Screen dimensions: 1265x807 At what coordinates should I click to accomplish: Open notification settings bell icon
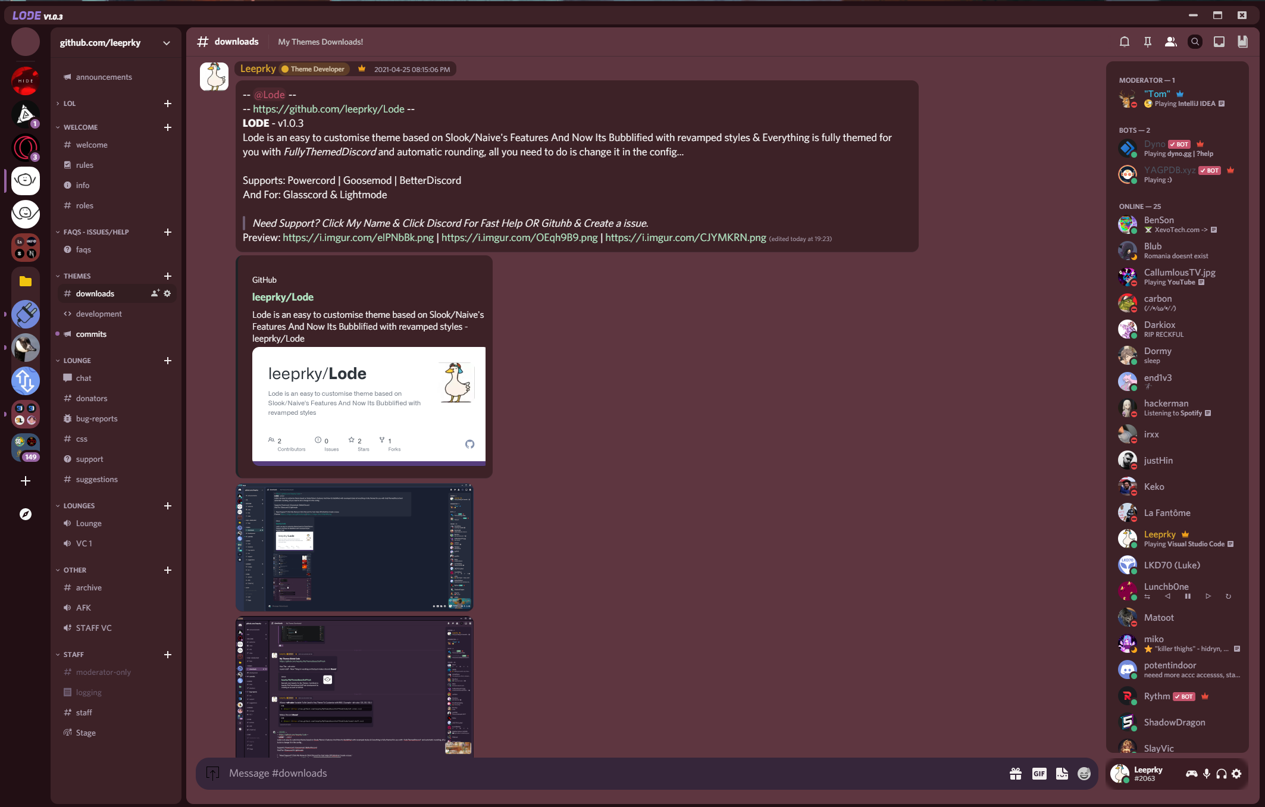[x=1124, y=42]
